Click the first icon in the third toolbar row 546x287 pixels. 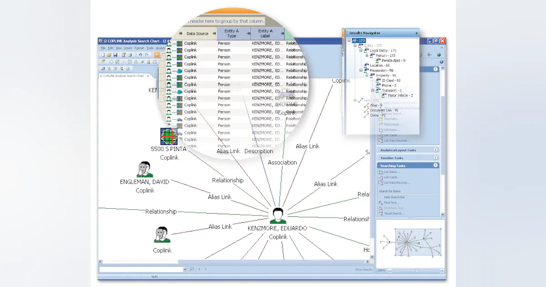(103, 69)
